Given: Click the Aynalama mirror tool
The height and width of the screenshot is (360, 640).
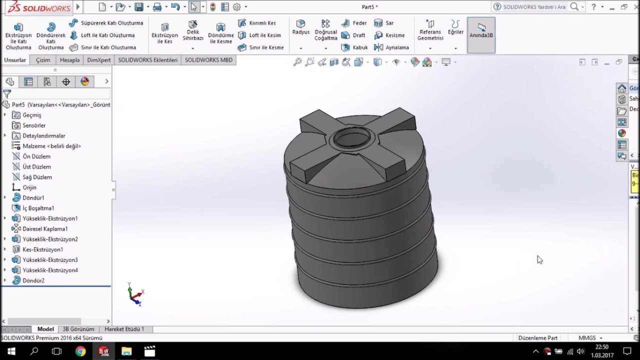Looking at the screenshot, I should pos(391,47).
